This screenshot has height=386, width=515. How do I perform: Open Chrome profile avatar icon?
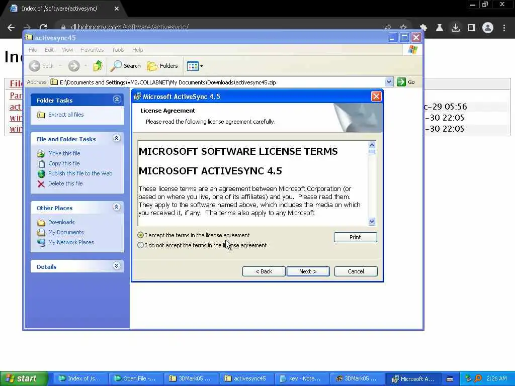488,28
